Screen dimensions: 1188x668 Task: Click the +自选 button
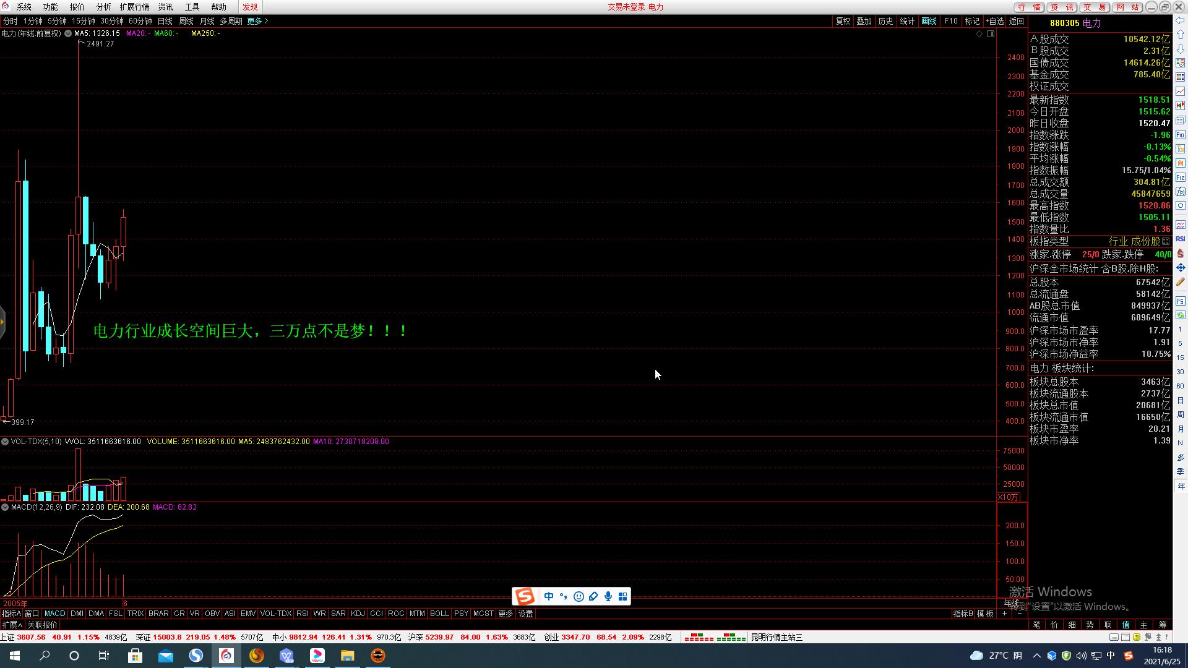tap(994, 21)
